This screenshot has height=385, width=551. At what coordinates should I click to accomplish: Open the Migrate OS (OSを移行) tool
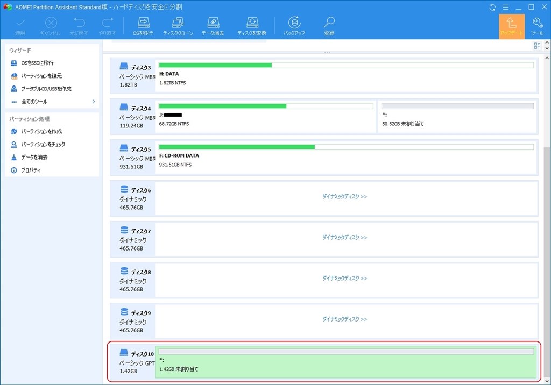[143, 26]
